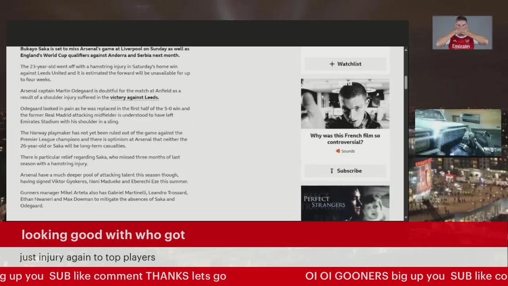Viewport: 508px width, 286px height.
Task: Click the scrollbar down arrow
Action: point(406,218)
